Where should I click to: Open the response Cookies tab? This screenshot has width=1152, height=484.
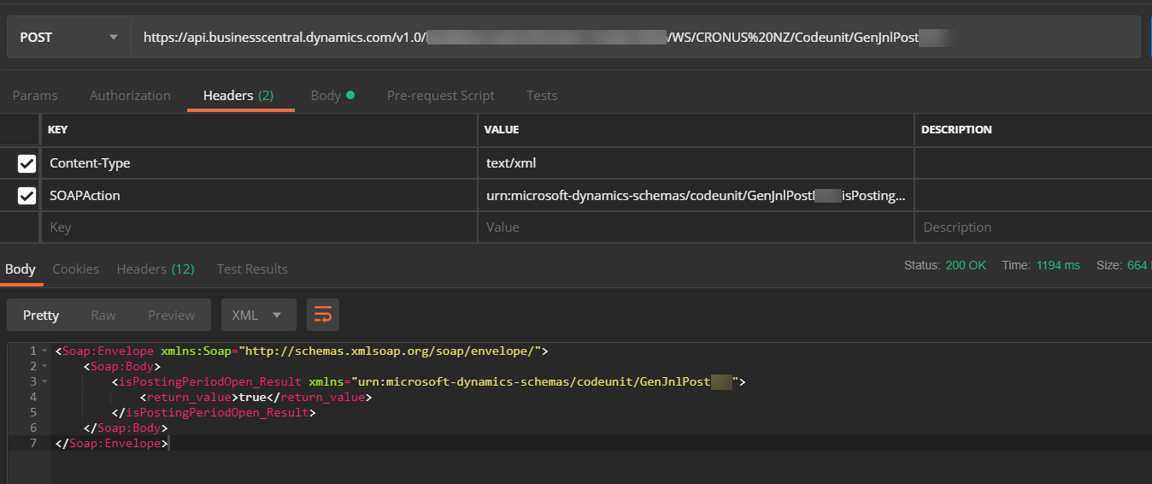[x=76, y=269]
